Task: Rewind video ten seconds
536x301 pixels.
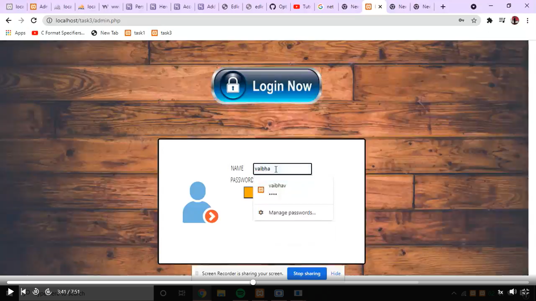Action: 36,292
